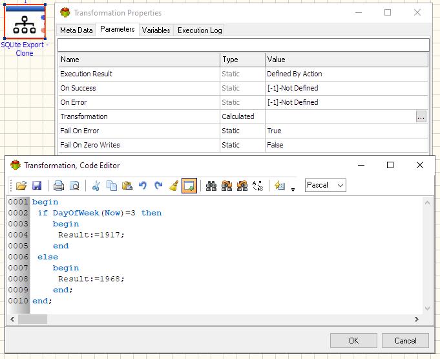Open print preview in the code editor
This screenshot has height=359, width=440.
pyautogui.click(x=74, y=186)
